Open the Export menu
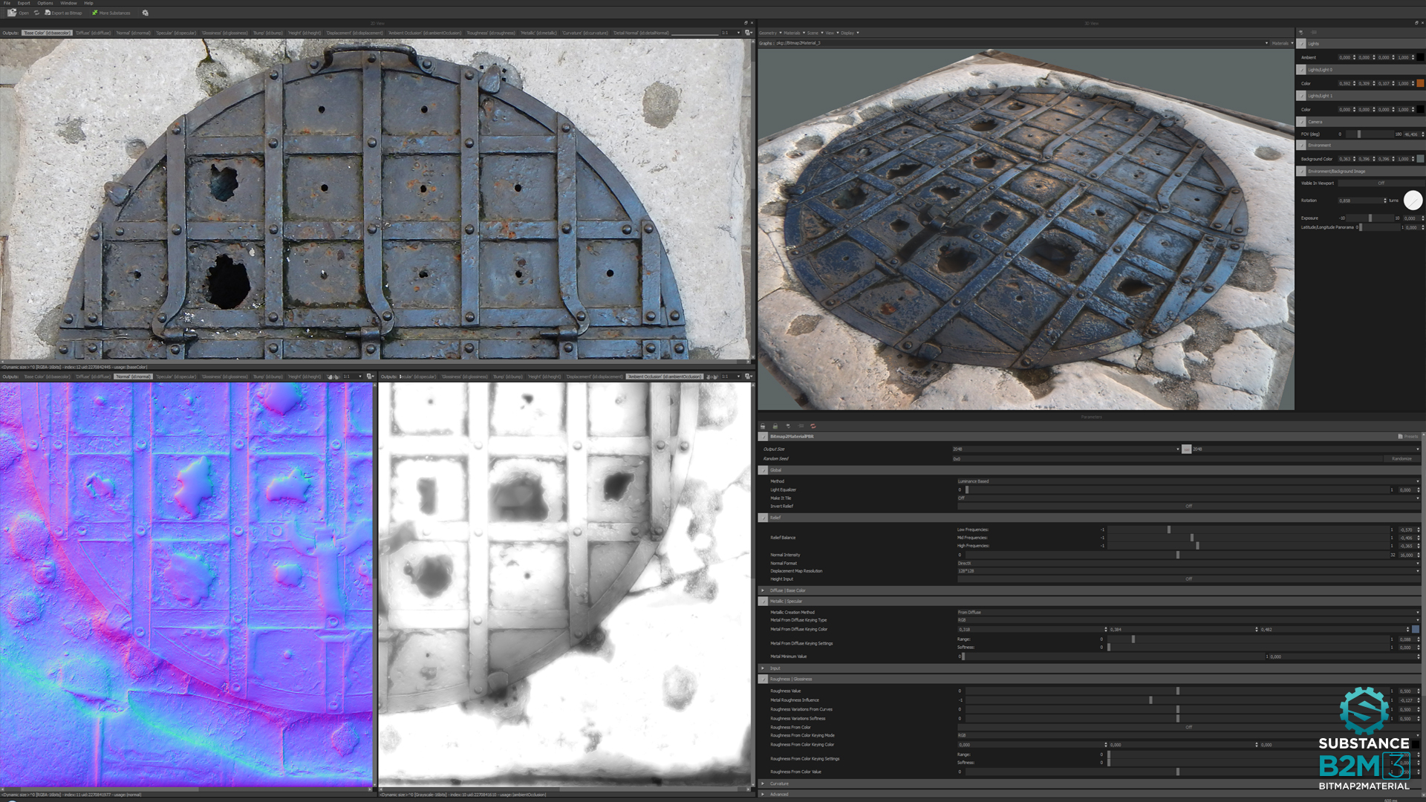1426x802 pixels. 24,3
